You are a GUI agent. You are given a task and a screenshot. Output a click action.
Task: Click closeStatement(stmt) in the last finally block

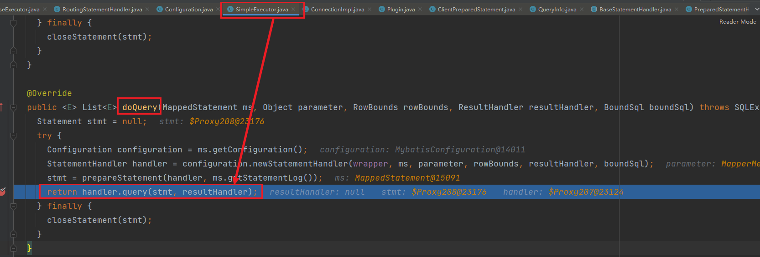[97, 220]
